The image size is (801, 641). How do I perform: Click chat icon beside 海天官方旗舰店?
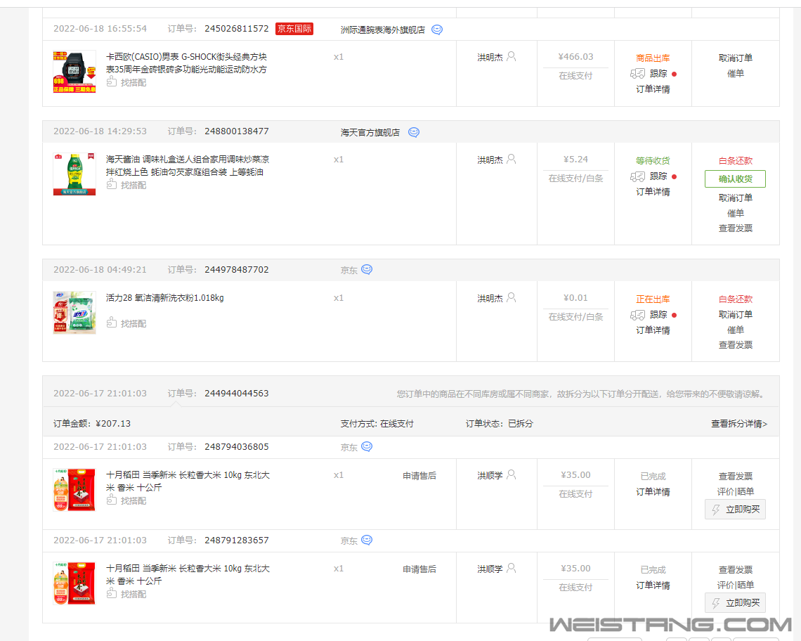pyautogui.click(x=414, y=132)
